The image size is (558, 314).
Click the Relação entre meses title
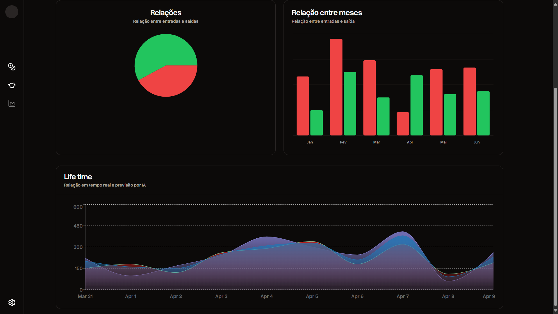coord(327,13)
